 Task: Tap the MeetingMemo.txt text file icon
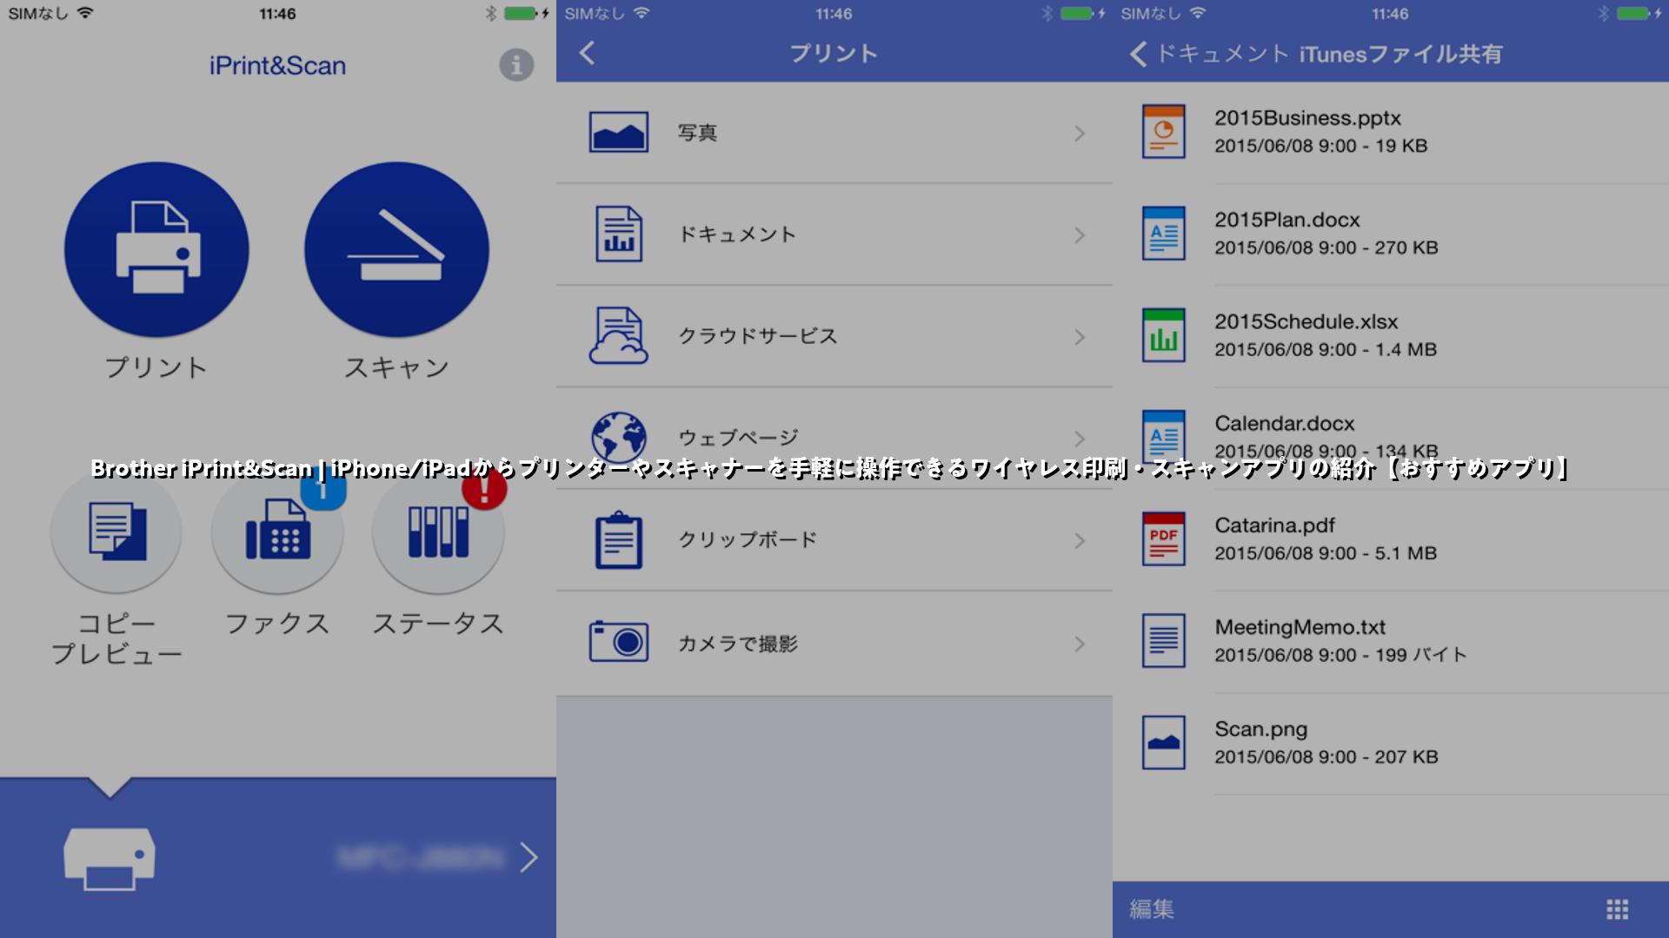1164,641
